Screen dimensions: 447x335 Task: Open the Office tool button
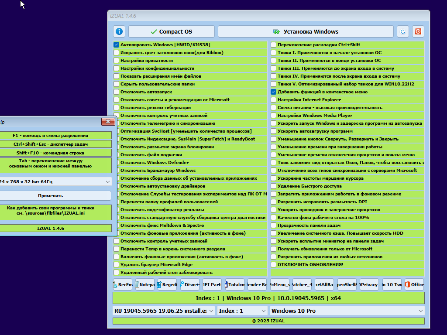(x=415, y=284)
